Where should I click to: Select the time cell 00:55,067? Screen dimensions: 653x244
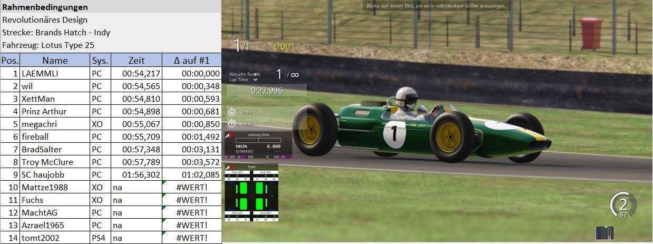click(137, 124)
